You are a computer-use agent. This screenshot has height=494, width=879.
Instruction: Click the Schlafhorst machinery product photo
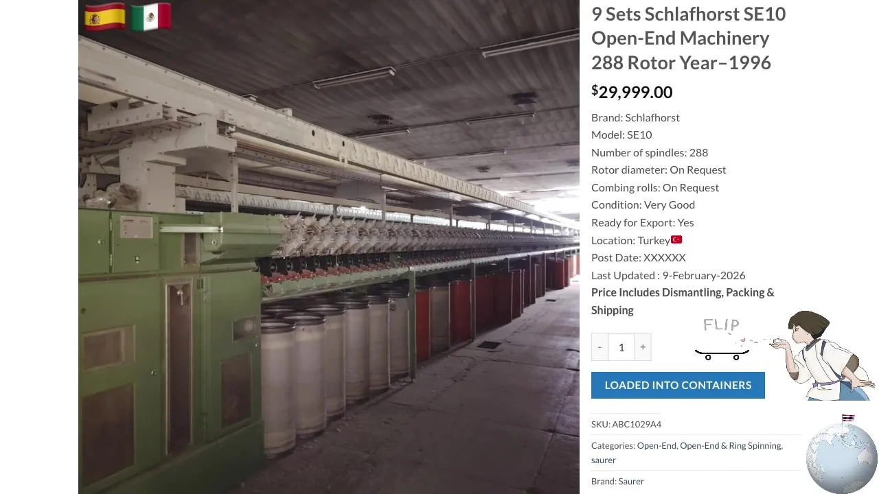point(329,247)
